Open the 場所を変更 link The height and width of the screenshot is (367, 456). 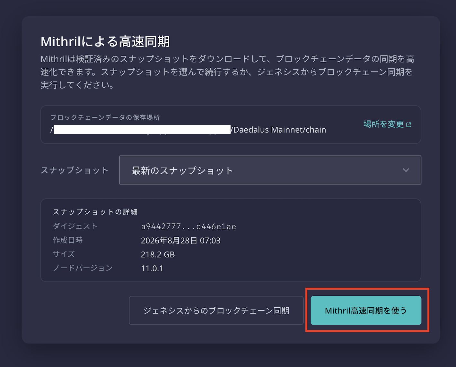coord(387,124)
